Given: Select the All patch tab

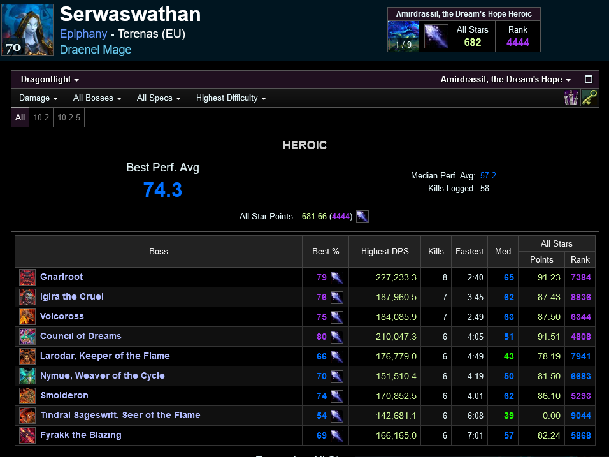Looking at the screenshot, I should [x=20, y=117].
